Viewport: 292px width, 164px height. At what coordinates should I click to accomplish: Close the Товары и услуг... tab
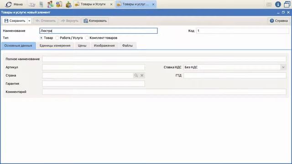(x=153, y=4)
